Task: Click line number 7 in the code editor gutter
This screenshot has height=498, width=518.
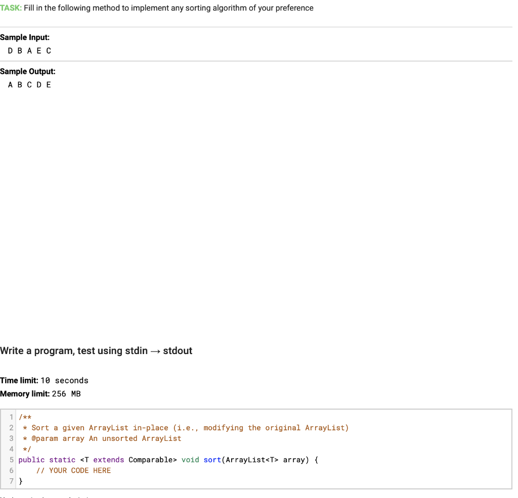Action: click(11, 481)
